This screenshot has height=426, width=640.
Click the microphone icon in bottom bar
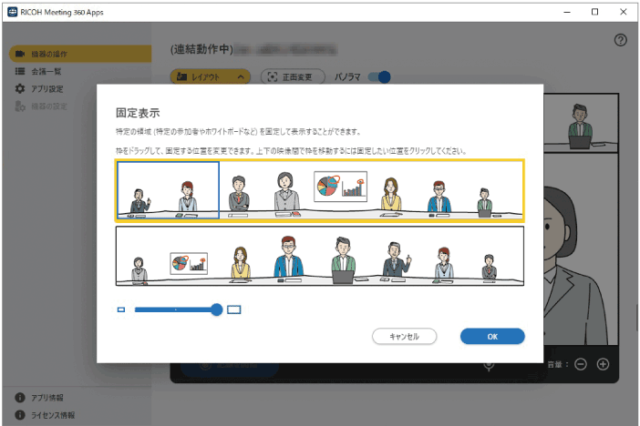[x=489, y=365]
